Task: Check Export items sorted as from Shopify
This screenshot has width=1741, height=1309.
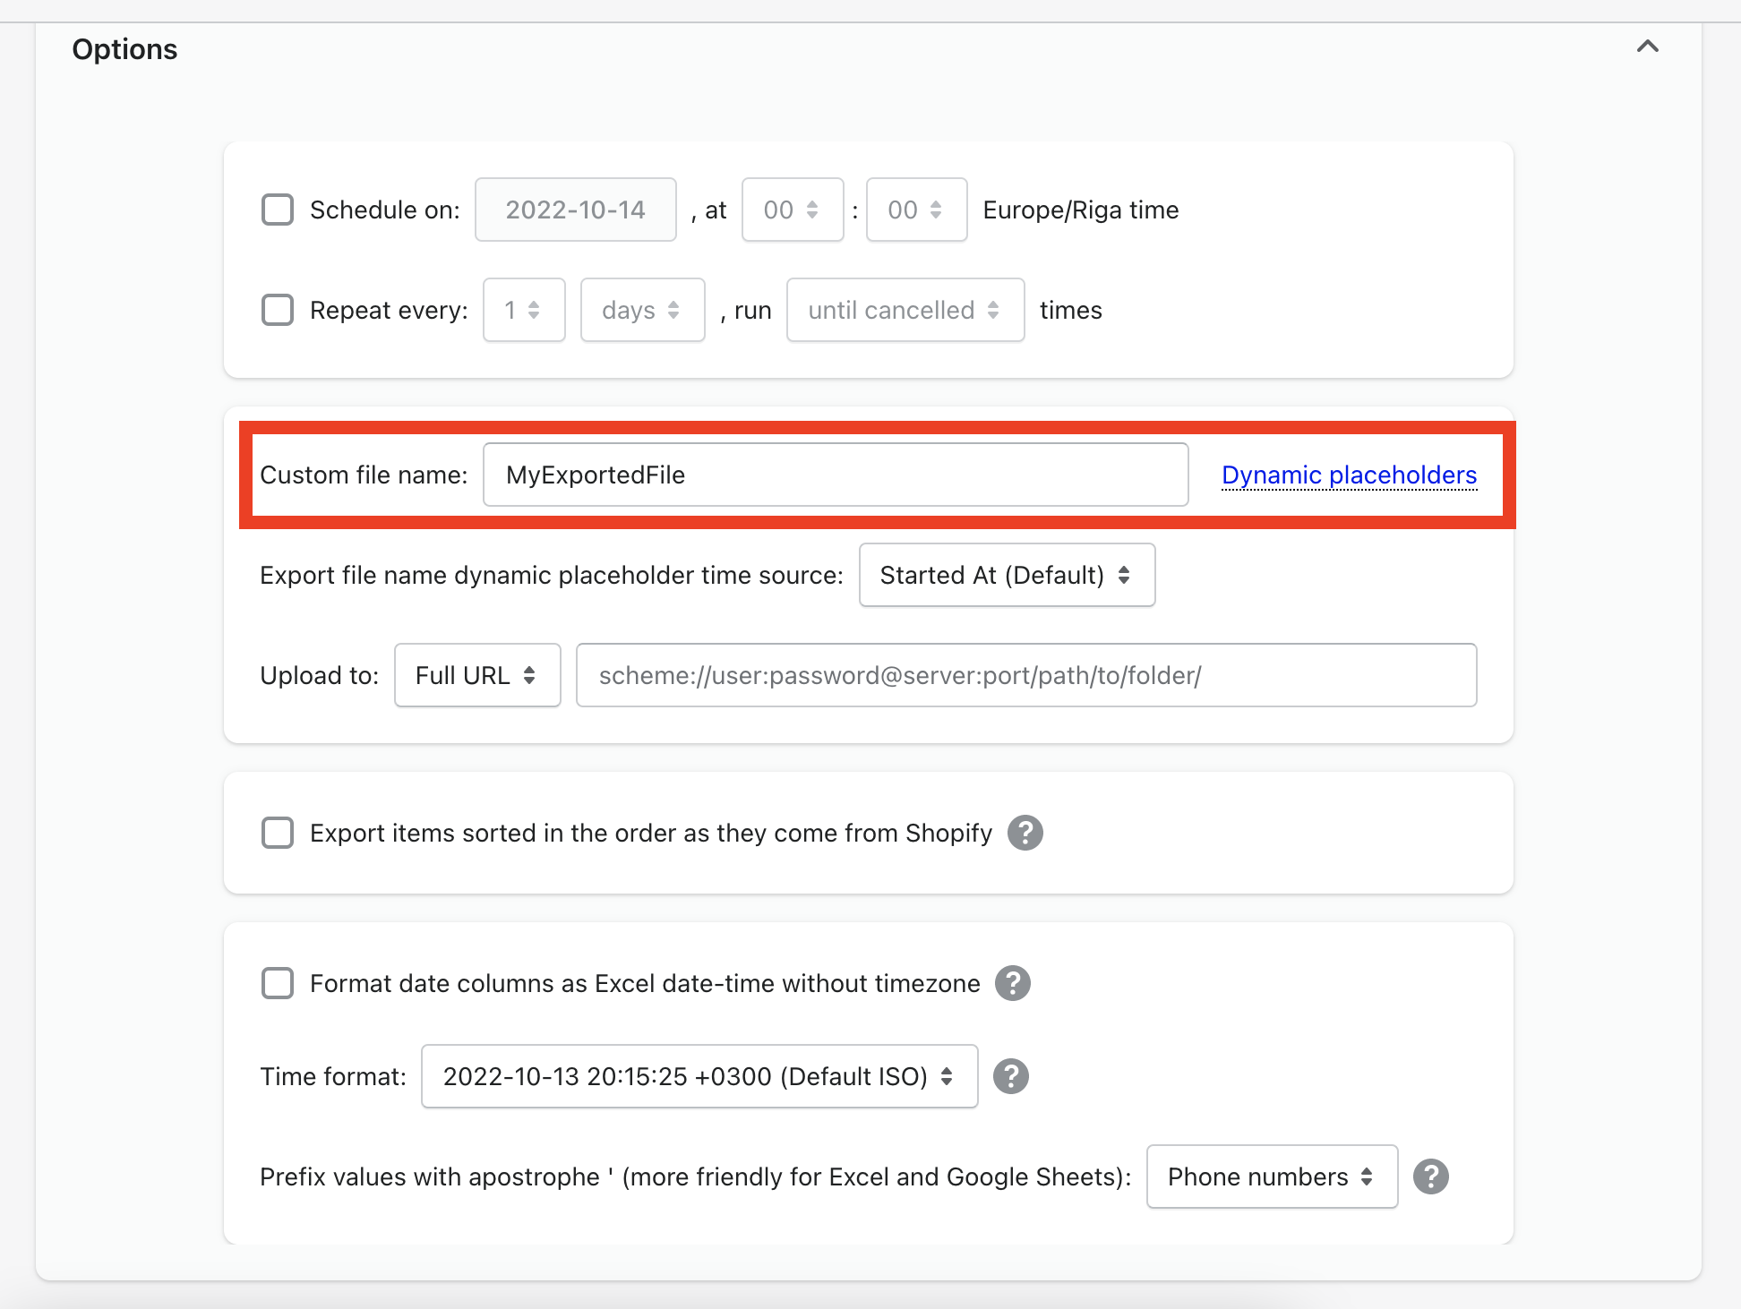Action: [278, 833]
